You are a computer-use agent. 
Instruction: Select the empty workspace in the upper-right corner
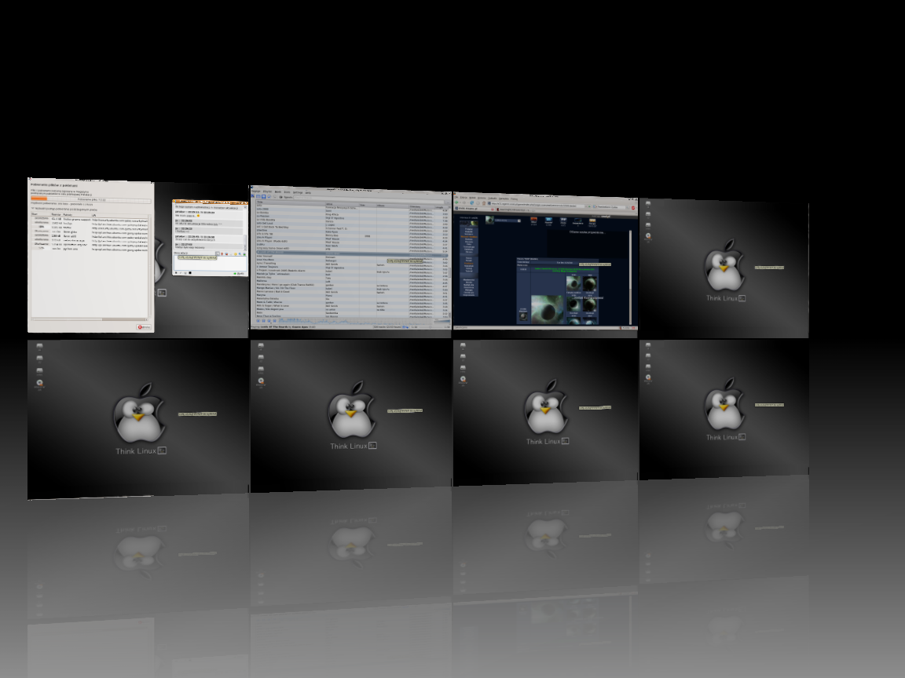pyautogui.click(x=724, y=268)
